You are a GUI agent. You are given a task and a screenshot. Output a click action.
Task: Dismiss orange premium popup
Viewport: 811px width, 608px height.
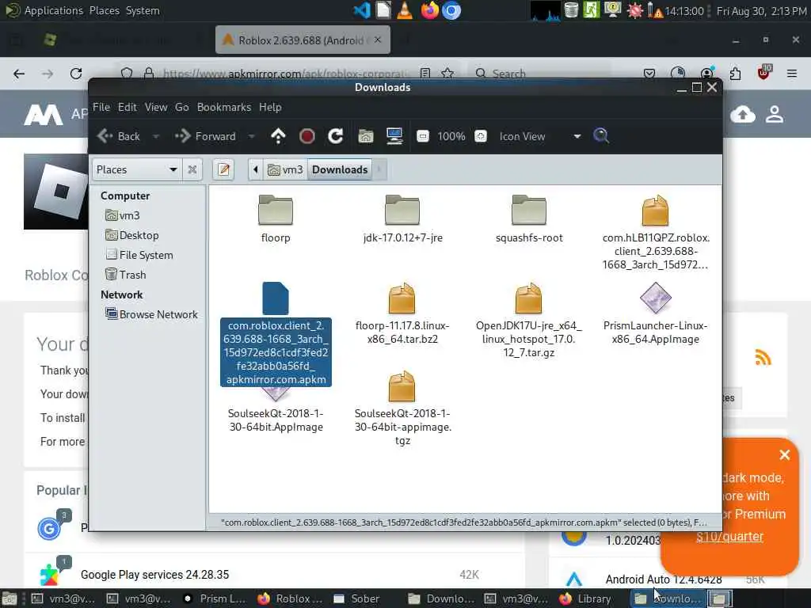785,455
